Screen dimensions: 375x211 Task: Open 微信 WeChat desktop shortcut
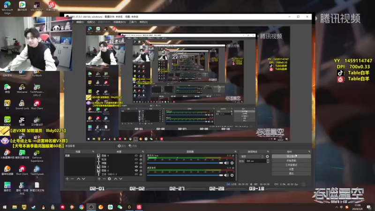7,89
